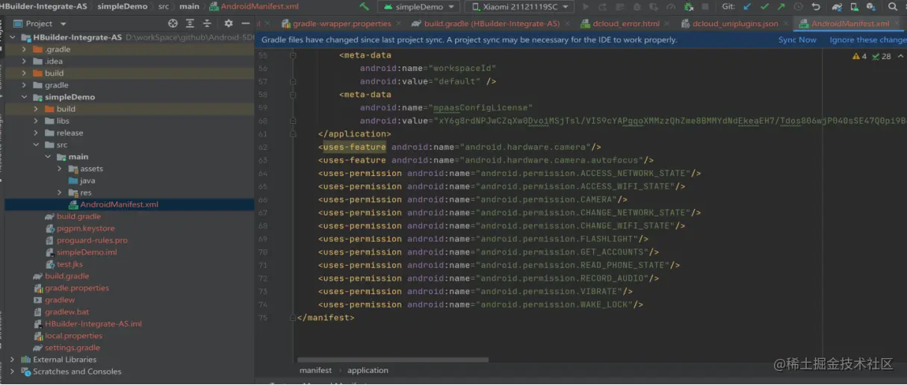The width and height of the screenshot is (907, 385).
Task: Switch to the gradle-wrapper.properties tab
Action: point(341,24)
